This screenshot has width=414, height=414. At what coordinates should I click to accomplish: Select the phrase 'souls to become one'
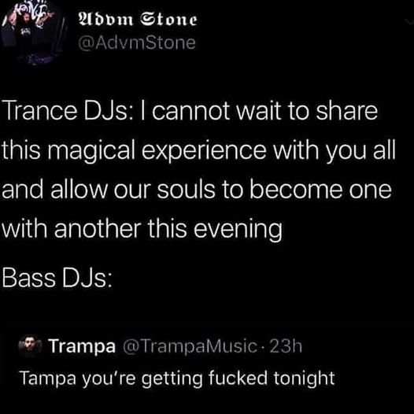(275, 190)
